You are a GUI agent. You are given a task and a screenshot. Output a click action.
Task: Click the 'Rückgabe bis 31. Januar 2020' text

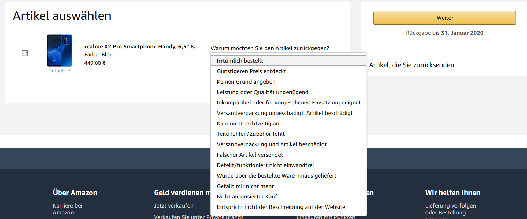click(445, 33)
